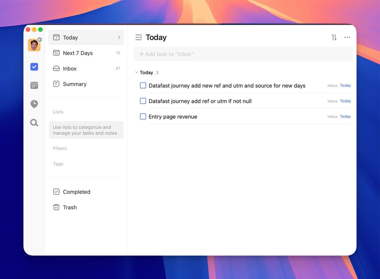
Task: Click the Summary note icon
Action: 56,84
